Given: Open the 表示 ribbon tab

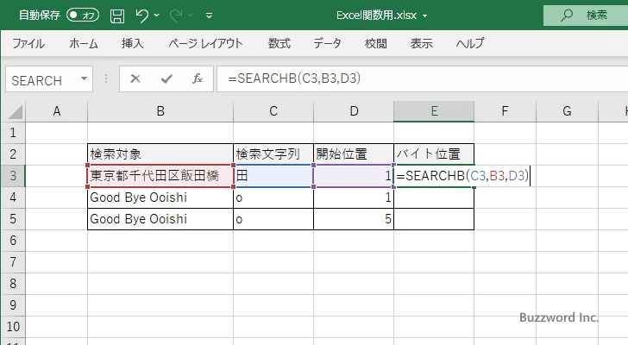Looking at the screenshot, I should 421,43.
